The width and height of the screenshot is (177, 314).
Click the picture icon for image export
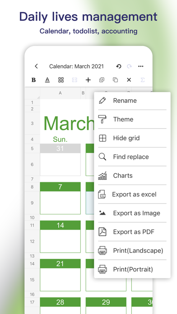click(102, 213)
